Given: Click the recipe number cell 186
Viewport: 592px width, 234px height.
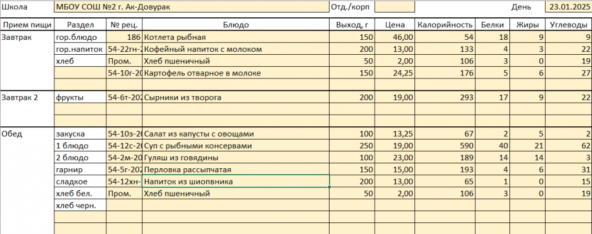Looking at the screenshot, I should [x=124, y=37].
